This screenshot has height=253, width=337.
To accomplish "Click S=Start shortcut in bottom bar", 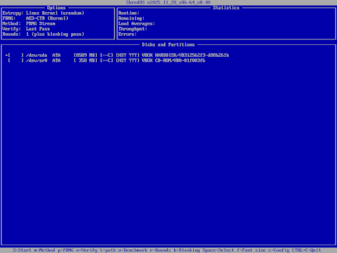I will [x=22, y=250].
